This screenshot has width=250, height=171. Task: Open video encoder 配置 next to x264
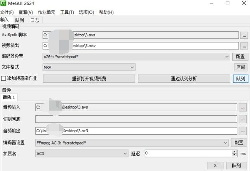pos(240,57)
